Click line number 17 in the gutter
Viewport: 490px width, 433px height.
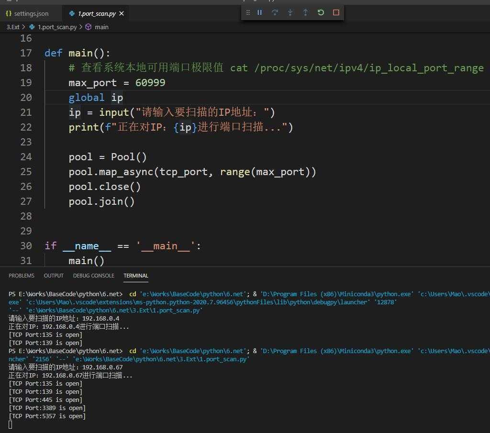click(26, 53)
